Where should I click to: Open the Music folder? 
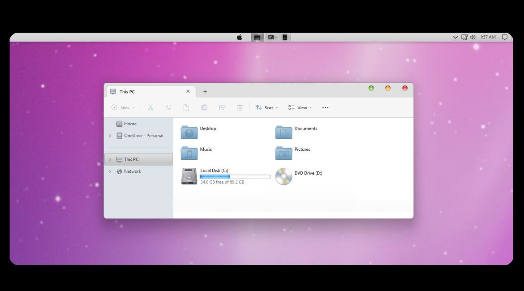coord(189,153)
